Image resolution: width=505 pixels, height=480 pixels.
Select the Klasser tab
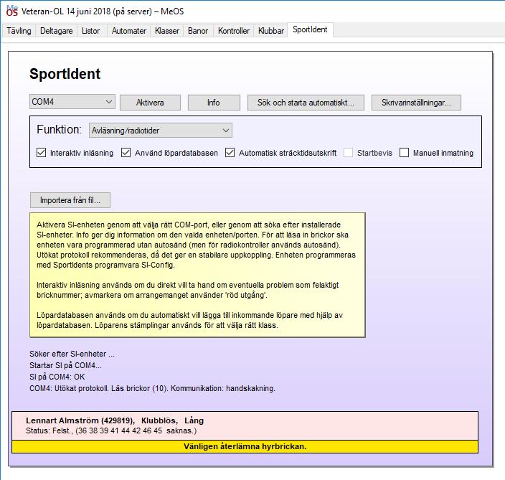click(167, 31)
